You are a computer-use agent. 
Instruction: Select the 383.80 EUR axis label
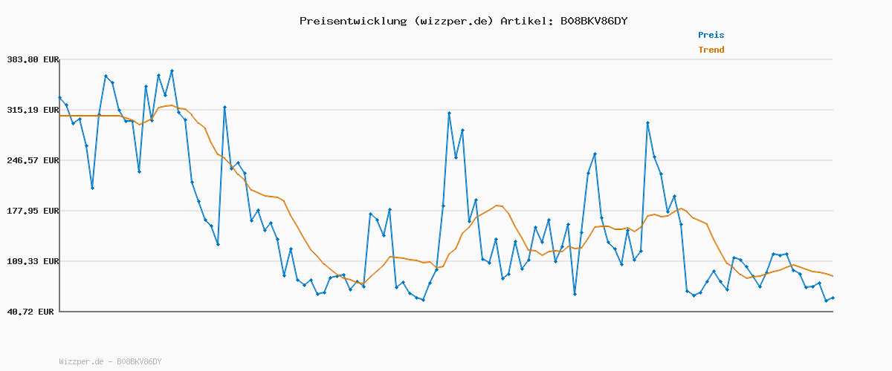[x=32, y=59]
